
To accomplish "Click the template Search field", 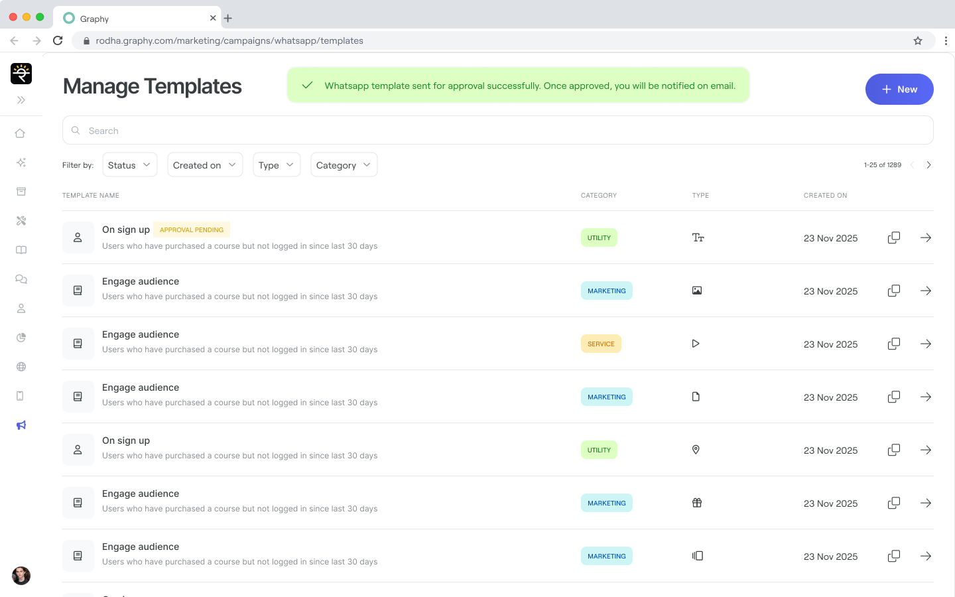I will [x=497, y=131].
